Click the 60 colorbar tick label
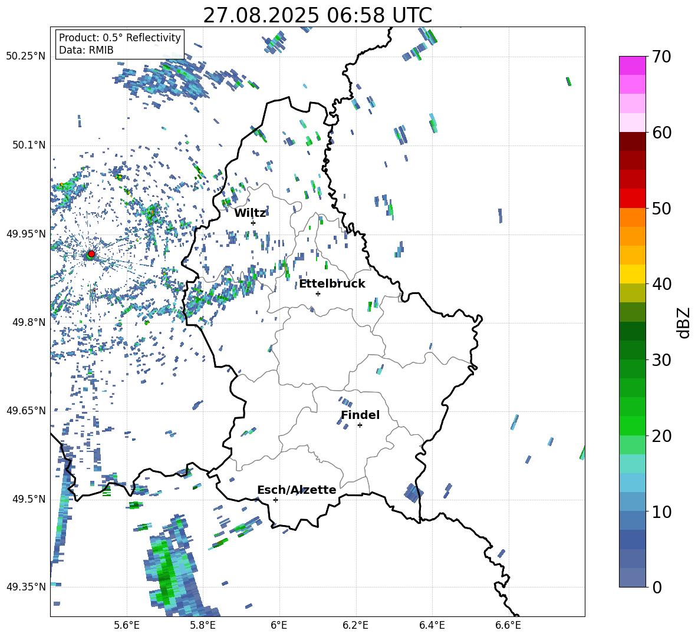The width and height of the screenshot is (698, 637). click(661, 133)
